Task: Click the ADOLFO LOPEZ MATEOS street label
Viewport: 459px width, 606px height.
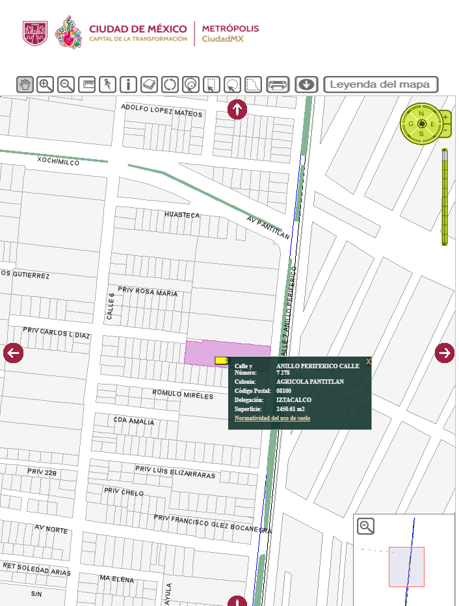Action: (x=162, y=110)
